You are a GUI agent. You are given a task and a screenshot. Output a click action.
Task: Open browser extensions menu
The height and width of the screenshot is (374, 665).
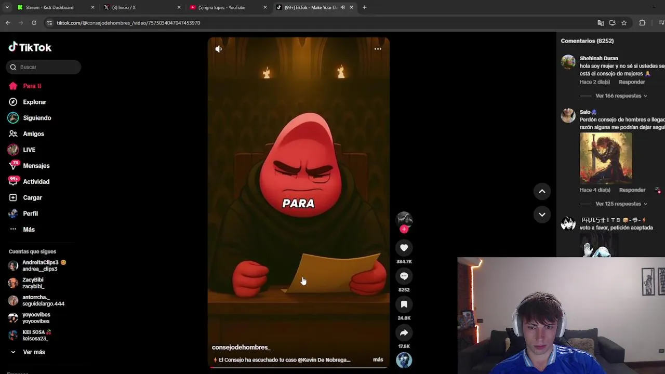tap(642, 23)
